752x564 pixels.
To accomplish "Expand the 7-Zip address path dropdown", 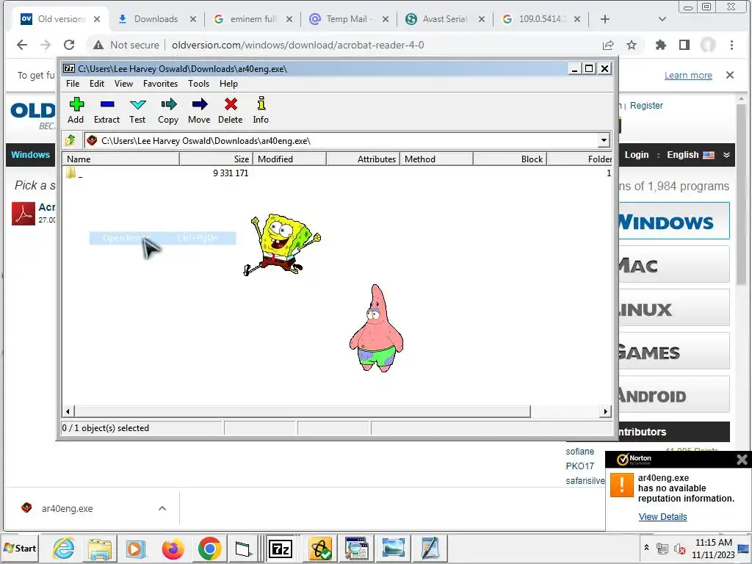I will pos(604,140).
